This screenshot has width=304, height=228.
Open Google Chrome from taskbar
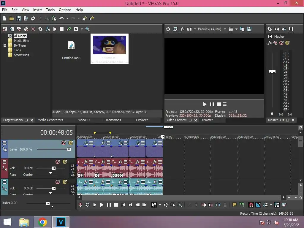click(x=42, y=222)
